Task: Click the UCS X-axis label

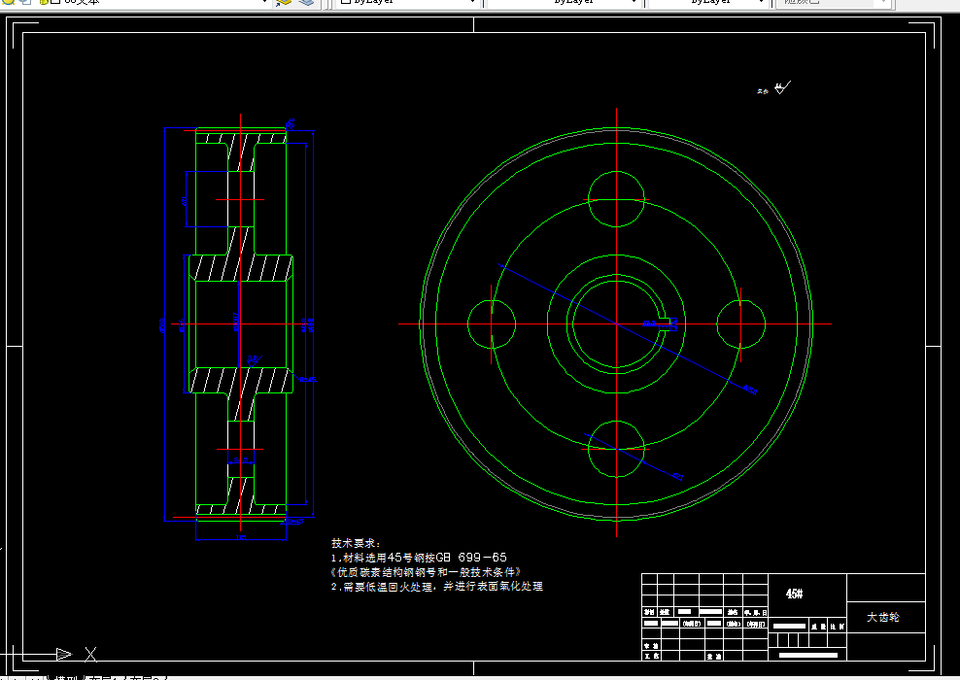Action: tap(90, 655)
